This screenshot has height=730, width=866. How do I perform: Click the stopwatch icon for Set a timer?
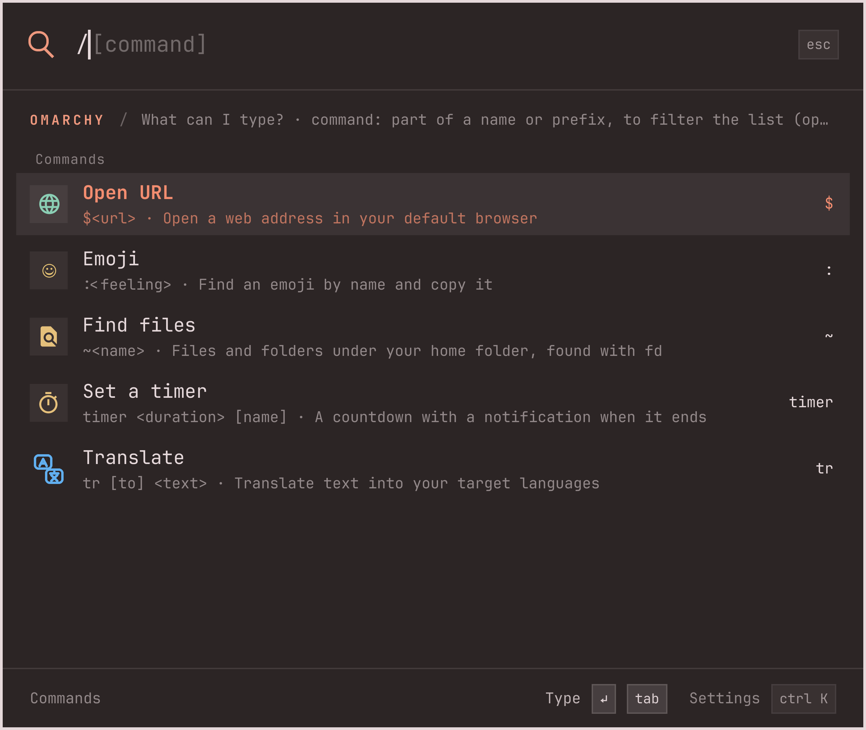[49, 403]
